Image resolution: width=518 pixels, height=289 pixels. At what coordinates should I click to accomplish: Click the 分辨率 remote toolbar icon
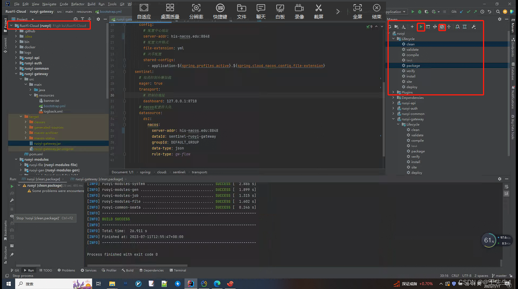pyautogui.click(x=196, y=11)
